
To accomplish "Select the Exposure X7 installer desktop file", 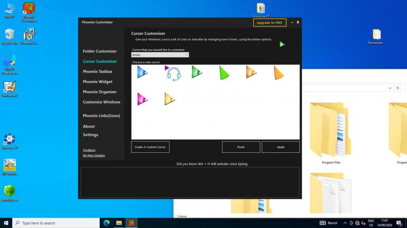I will [x=261, y=11].
